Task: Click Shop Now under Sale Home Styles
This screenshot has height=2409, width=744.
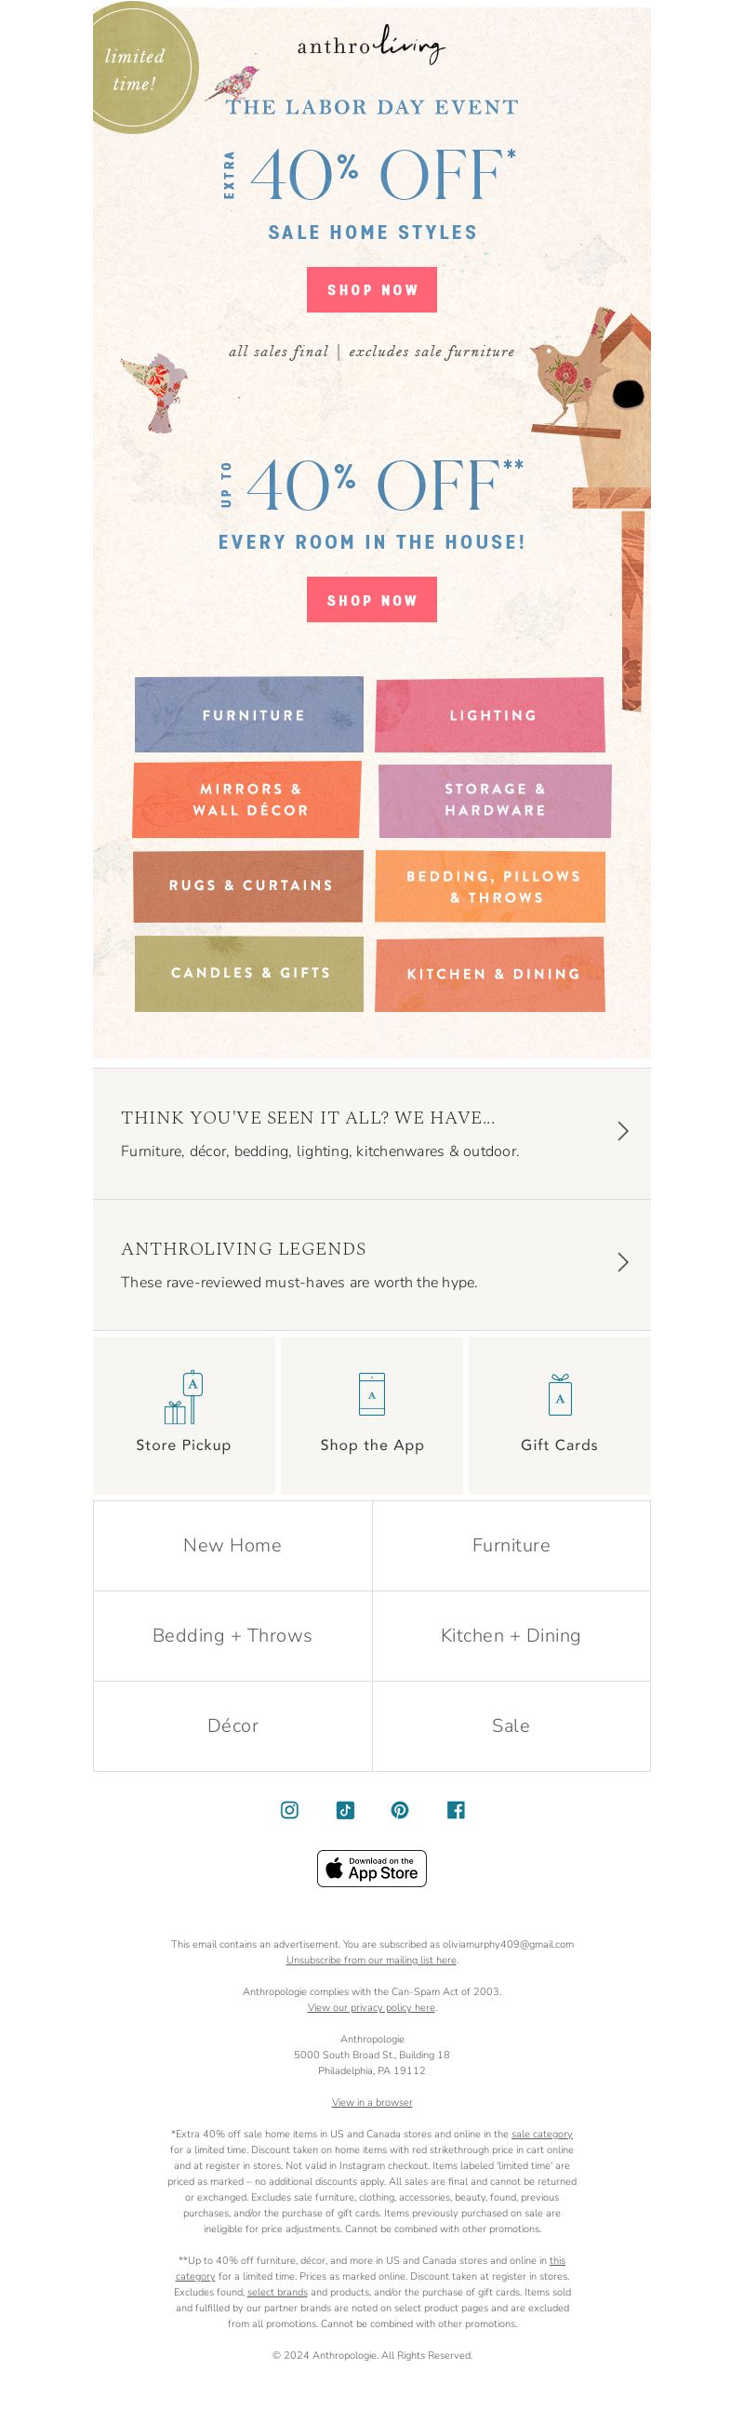Action: pyautogui.click(x=372, y=290)
